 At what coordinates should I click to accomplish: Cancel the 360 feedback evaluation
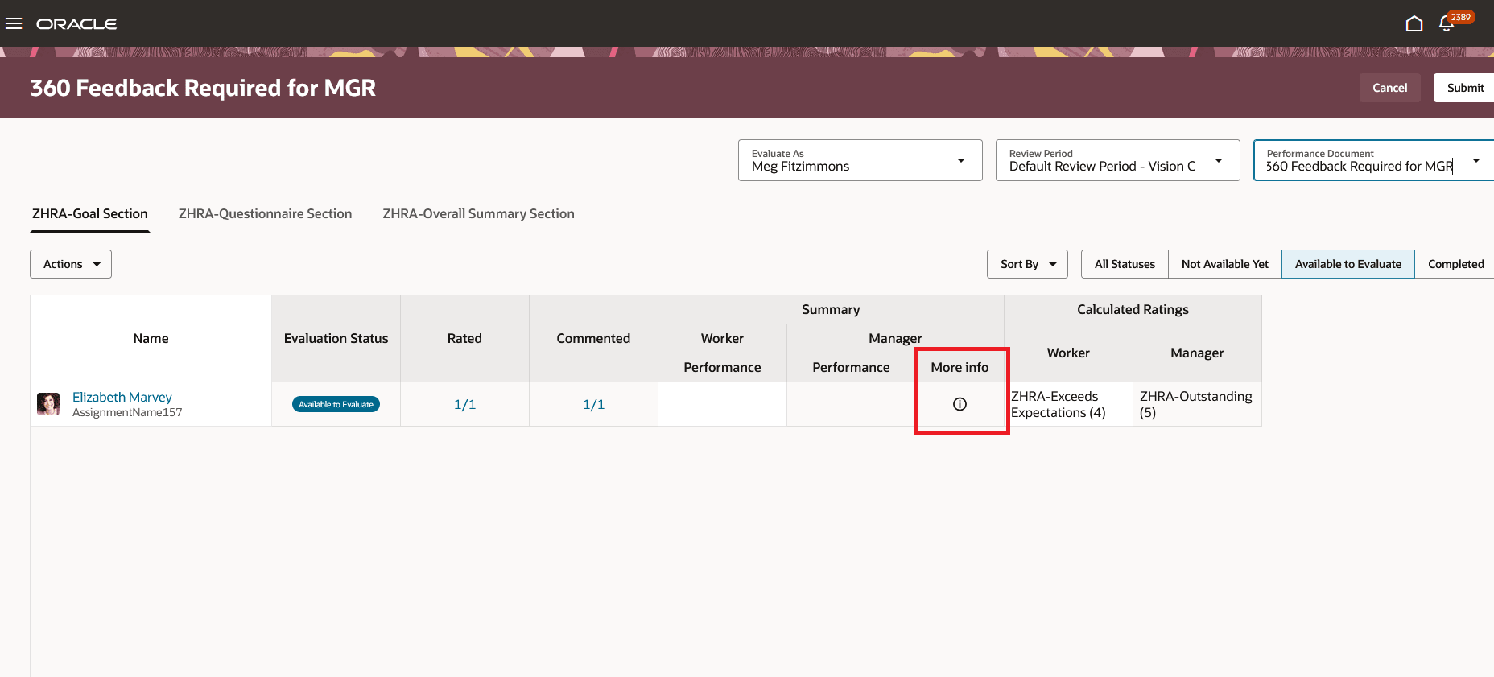click(x=1390, y=88)
